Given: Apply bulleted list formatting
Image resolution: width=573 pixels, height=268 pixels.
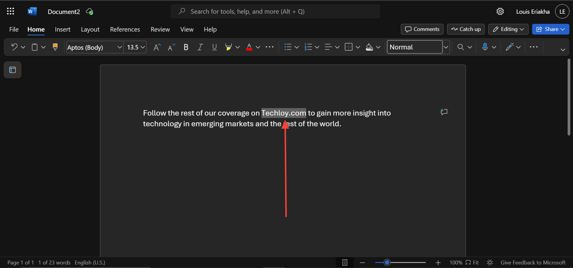Looking at the screenshot, I should pyautogui.click(x=288, y=47).
